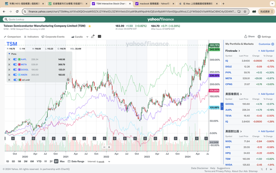Click the AAPL green color swatch
This screenshot has height=173, width=276.
pyautogui.click(x=19, y=60)
